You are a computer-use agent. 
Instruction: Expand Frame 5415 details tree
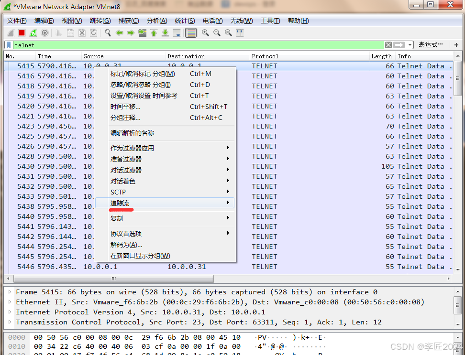[x=10, y=292]
